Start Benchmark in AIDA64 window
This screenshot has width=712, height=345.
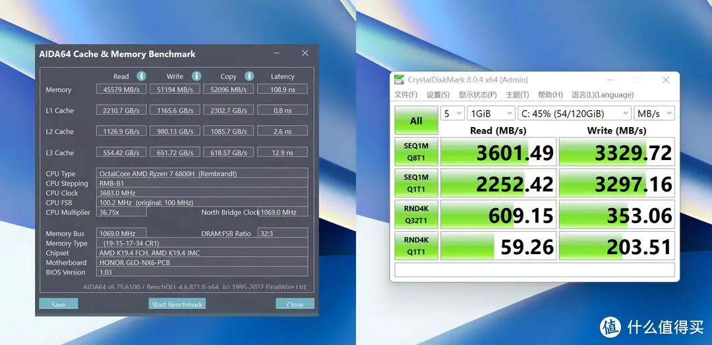(x=177, y=304)
